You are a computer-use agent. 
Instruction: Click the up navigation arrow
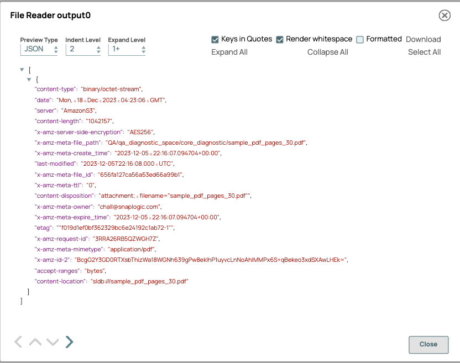coord(35,341)
